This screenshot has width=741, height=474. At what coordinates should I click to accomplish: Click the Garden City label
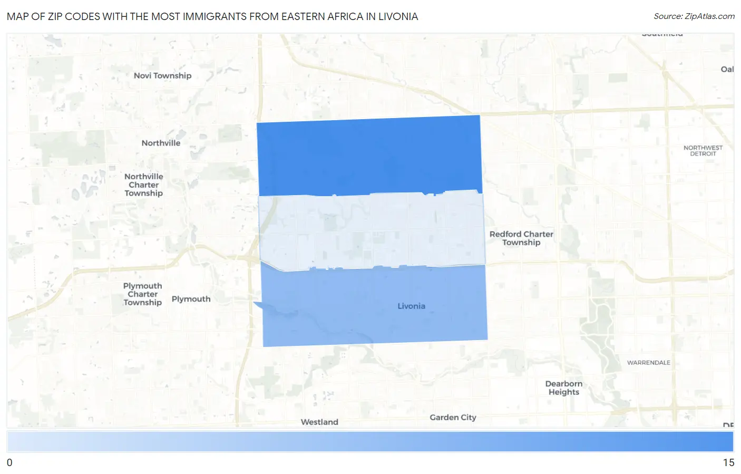453,418
